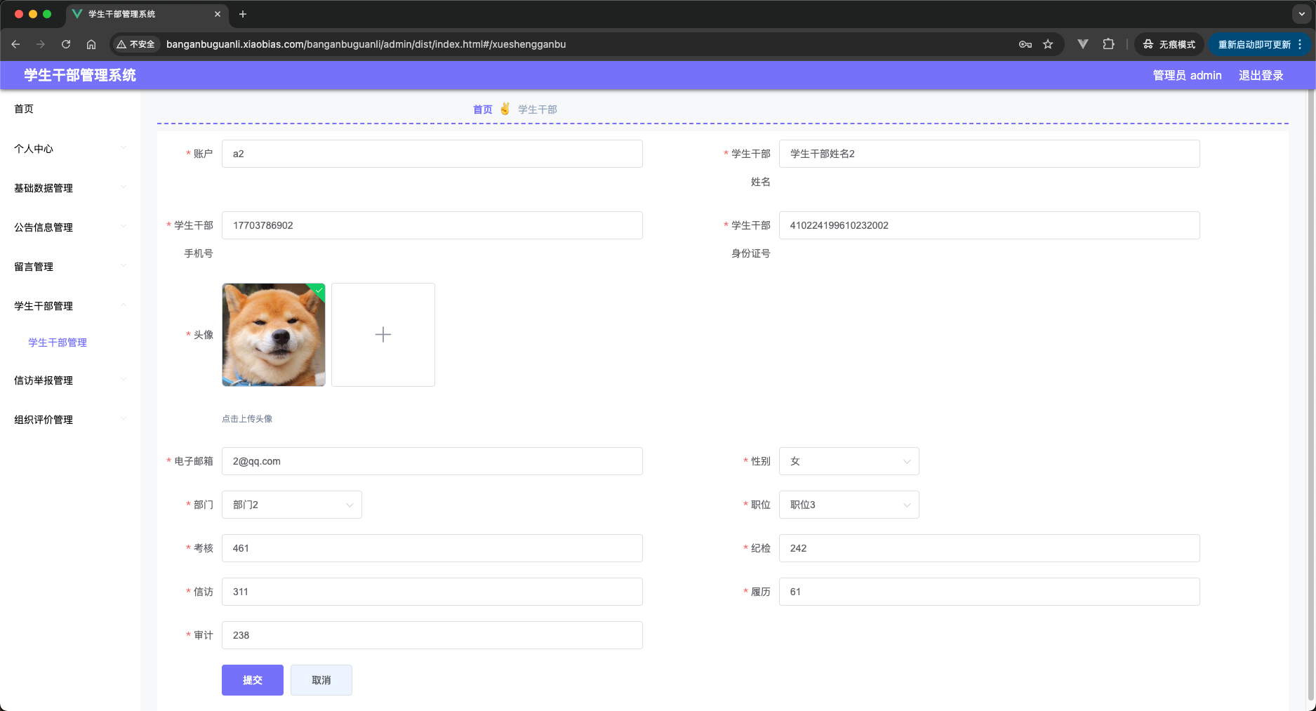Viewport: 1316px width, 711px height.
Task: Focus the 学生干部手机号 input field
Action: click(432, 225)
